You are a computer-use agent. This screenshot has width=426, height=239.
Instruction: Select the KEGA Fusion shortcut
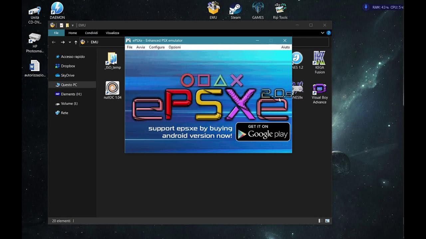coord(319,62)
